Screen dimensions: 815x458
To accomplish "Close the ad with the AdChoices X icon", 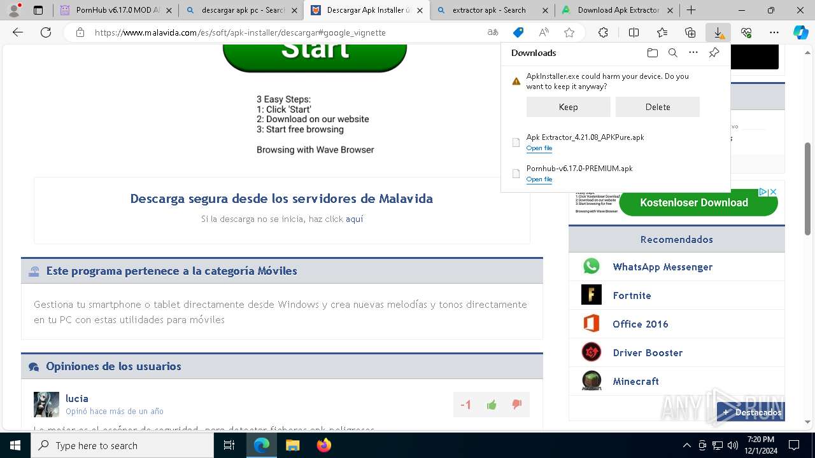I will pyautogui.click(x=773, y=191).
